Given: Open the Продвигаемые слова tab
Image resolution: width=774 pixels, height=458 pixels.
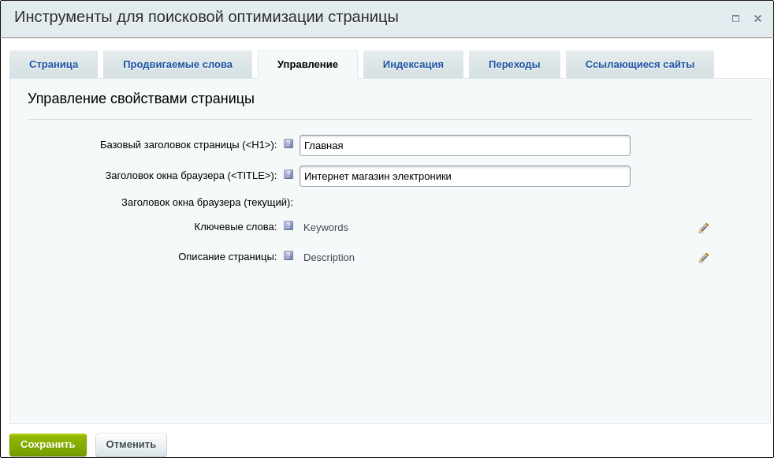Looking at the screenshot, I should tap(177, 64).
